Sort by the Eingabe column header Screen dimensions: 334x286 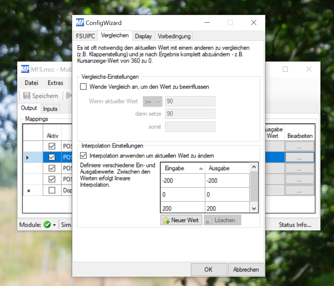coord(182,168)
